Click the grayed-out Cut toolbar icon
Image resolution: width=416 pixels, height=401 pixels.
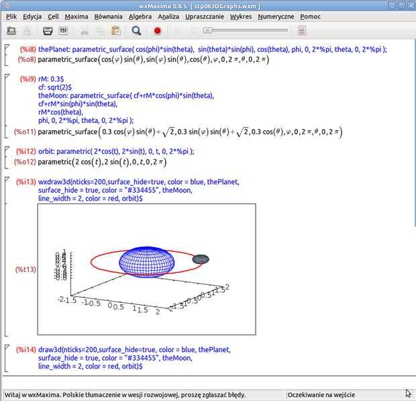[x=85, y=32]
